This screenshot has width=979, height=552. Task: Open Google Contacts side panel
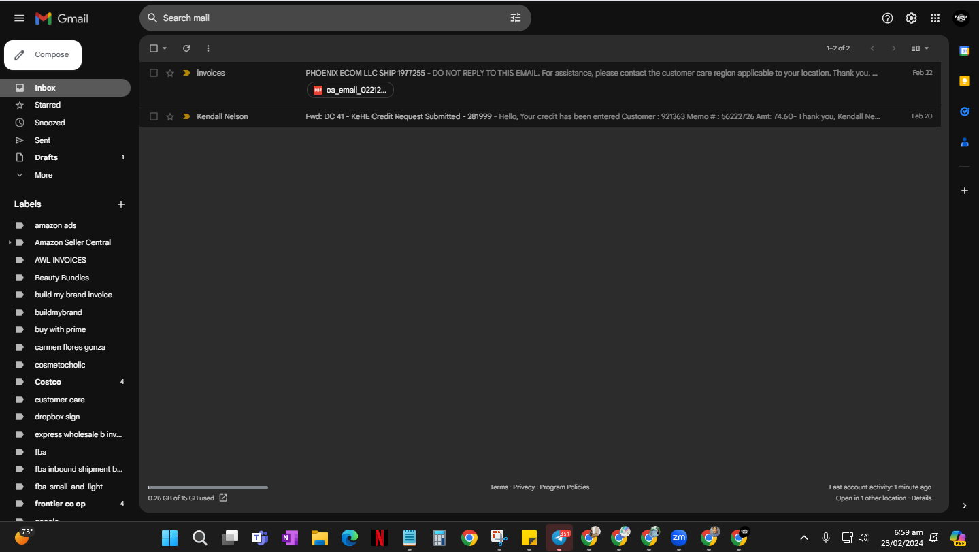[x=964, y=142]
